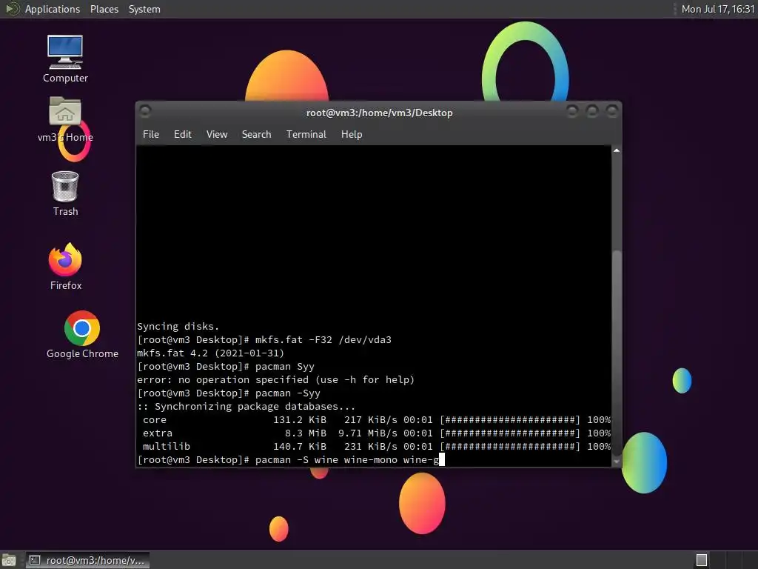This screenshot has height=569, width=758.
Task: Click the MATE logo in the top panel
Action: (11, 9)
